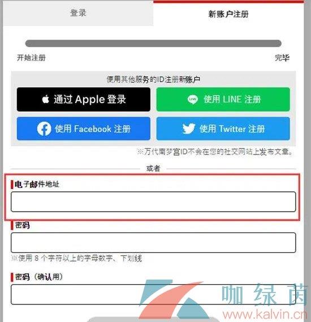Click the 开始注册 step label
This screenshot has width=311, height=322.
[x=31, y=58]
